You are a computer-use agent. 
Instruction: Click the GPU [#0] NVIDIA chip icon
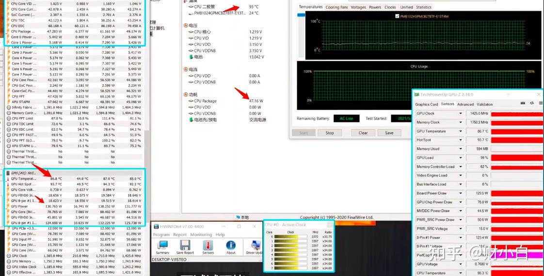pos(8,173)
